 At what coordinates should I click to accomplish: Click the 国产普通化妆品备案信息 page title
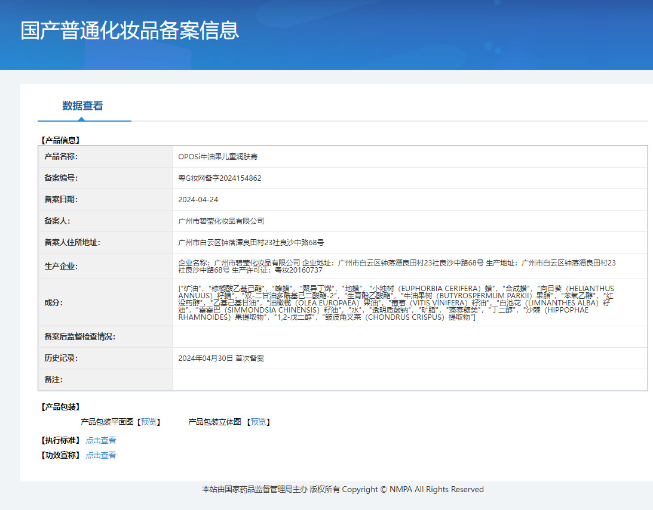click(x=130, y=30)
